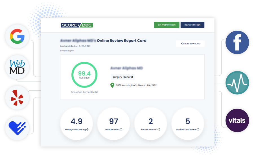Click the Surgery-General specialty tag
The image size is (254, 165).
pos(123,77)
